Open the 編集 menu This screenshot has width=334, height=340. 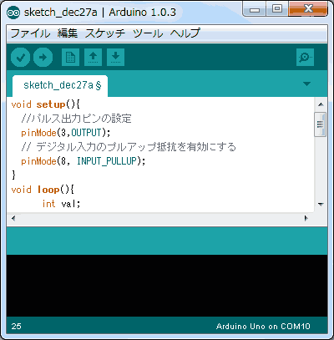(68, 33)
